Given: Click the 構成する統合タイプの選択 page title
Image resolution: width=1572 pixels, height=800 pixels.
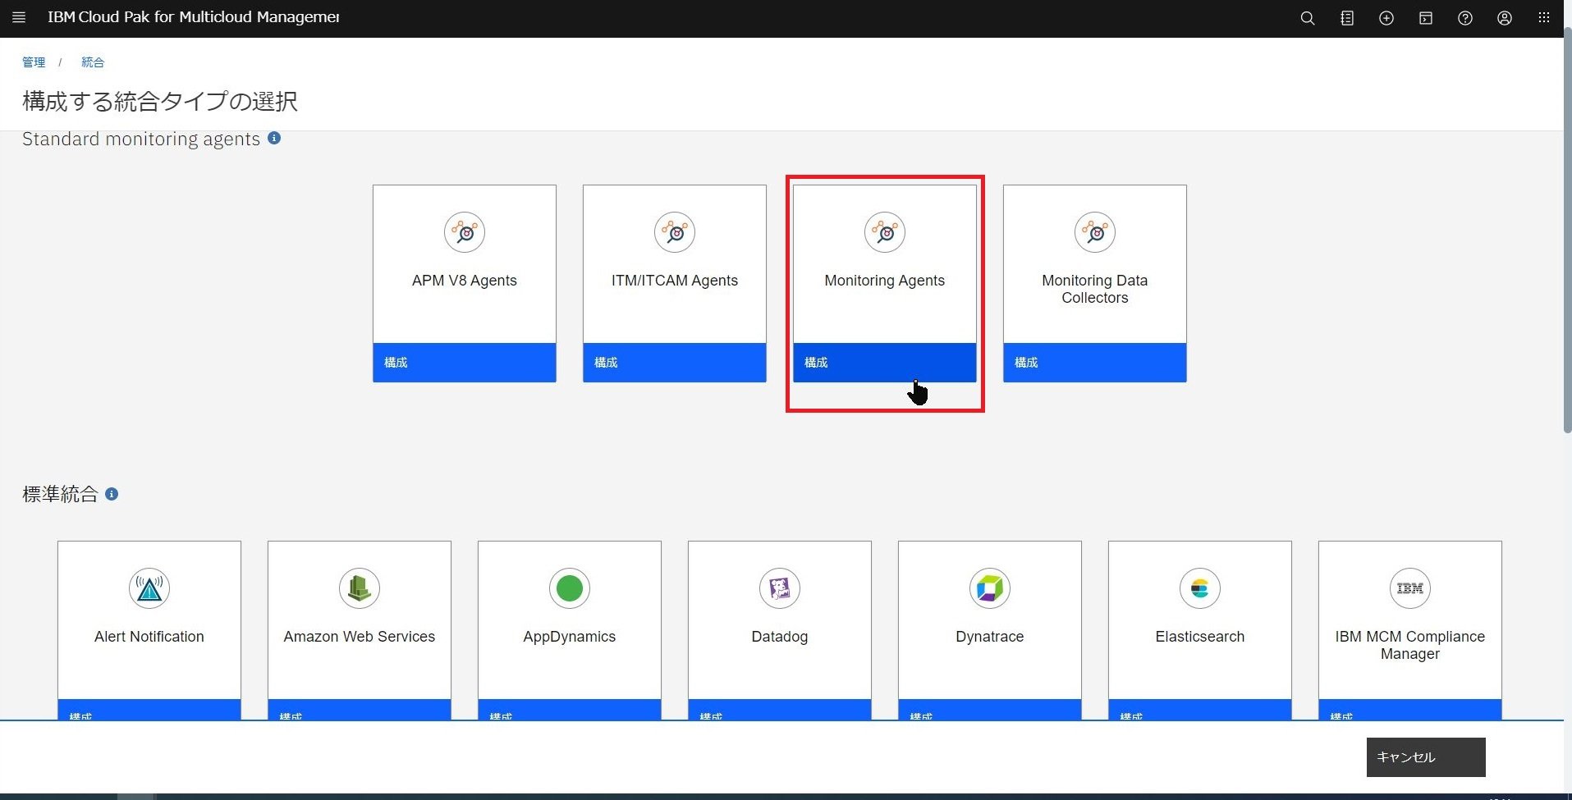Looking at the screenshot, I should click(x=160, y=101).
